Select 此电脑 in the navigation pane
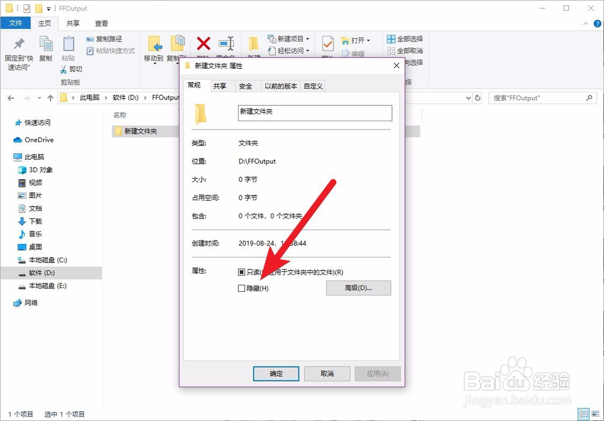The width and height of the screenshot is (604, 421). pos(29,157)
